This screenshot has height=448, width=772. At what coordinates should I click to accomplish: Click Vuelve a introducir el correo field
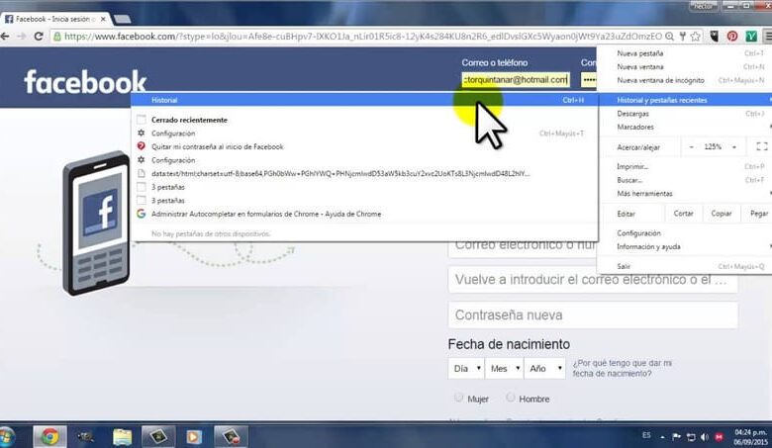pyautogui.click(x=593, y=280)
